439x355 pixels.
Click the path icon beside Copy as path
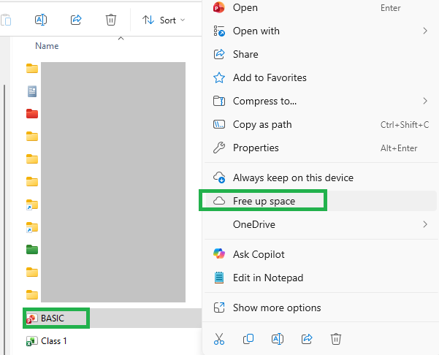tap(219, 124)
